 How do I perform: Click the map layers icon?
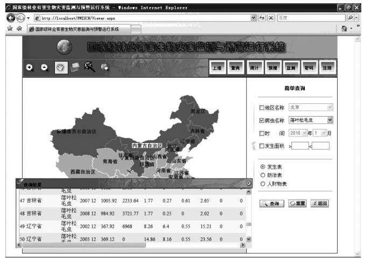click(x=75, y=67)
